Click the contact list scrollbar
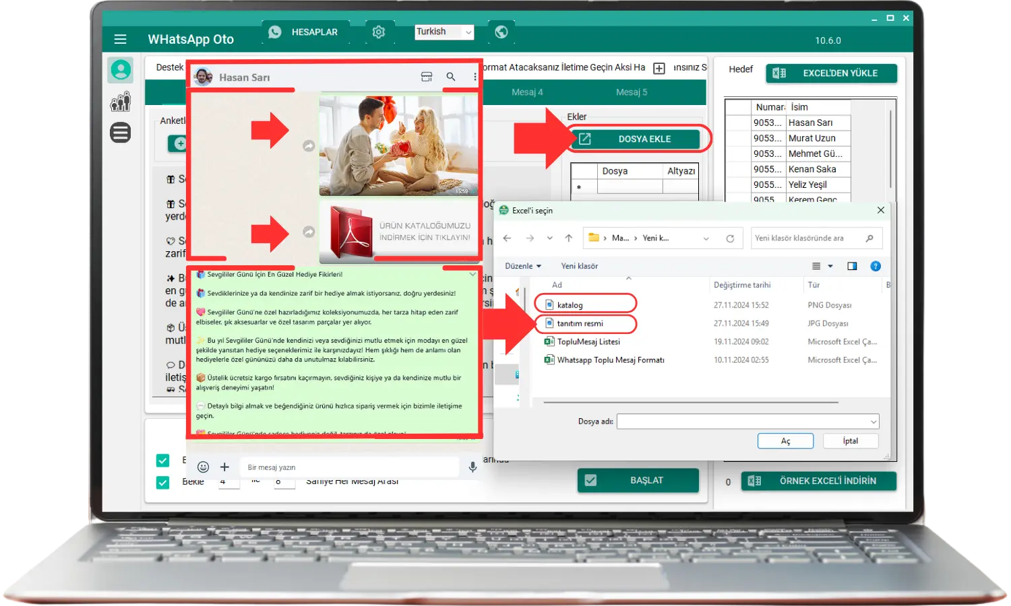This screenshot has height=606, width=1011. click(891, 149)
